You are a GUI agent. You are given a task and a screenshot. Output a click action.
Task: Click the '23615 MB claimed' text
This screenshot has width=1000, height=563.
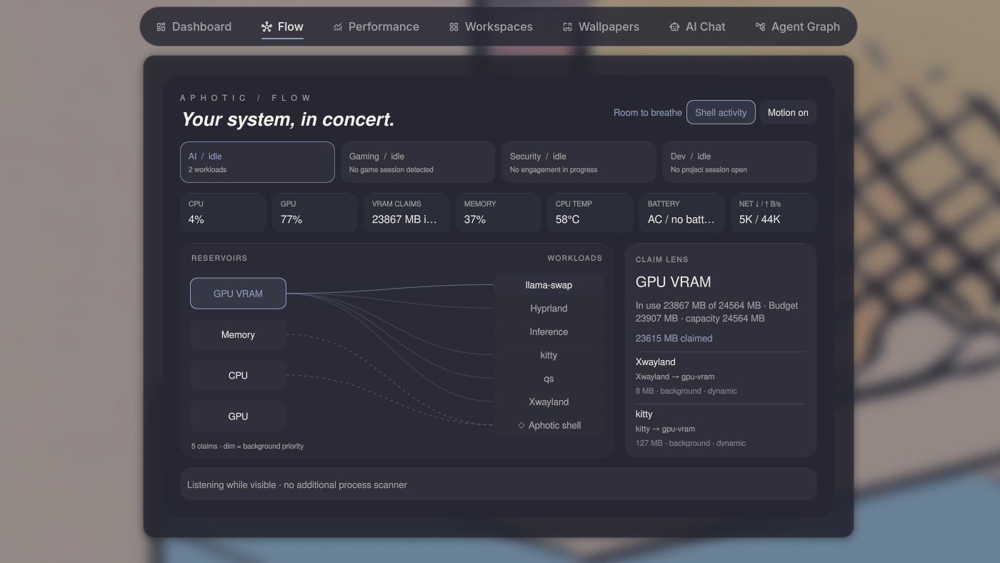674,339
